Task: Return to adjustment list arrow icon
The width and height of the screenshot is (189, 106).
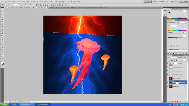Action: (x=168, y=53)
